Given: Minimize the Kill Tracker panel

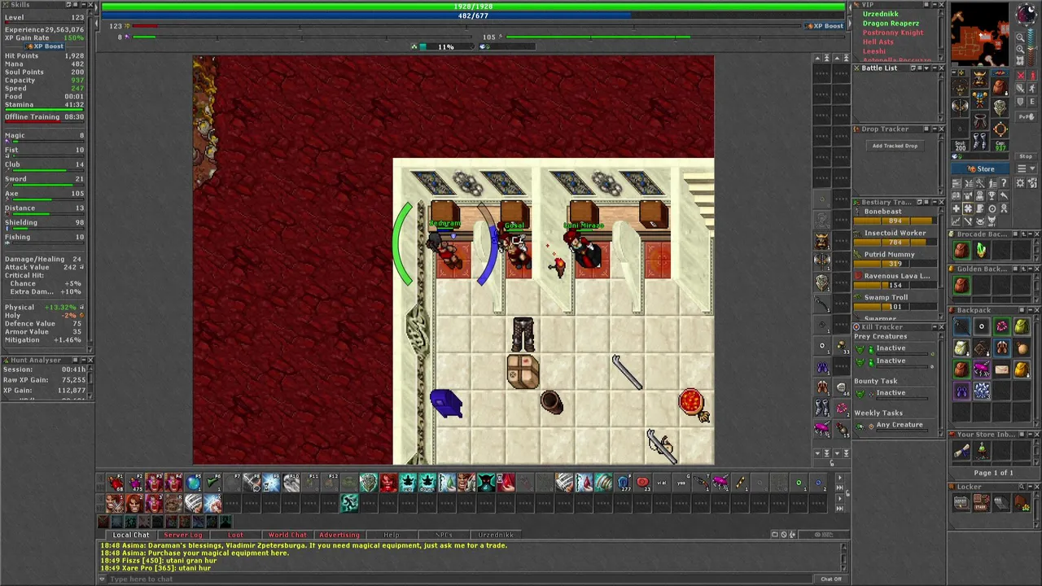Looking at the screenshot, I should coord(935,326).
